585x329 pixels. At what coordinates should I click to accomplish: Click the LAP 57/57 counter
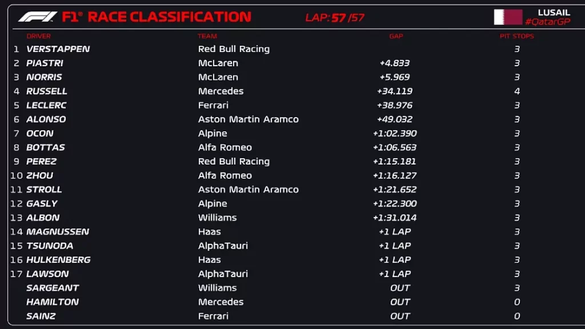point(335,18)
